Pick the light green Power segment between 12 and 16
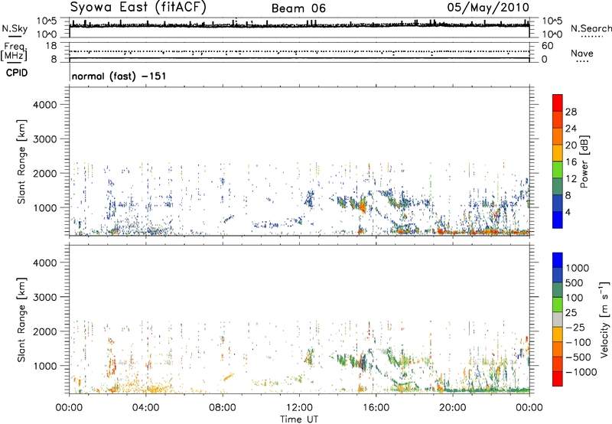 tap(558, 169)
